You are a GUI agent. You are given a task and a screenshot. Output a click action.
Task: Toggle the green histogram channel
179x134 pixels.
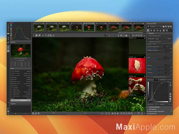coord(11,25)
